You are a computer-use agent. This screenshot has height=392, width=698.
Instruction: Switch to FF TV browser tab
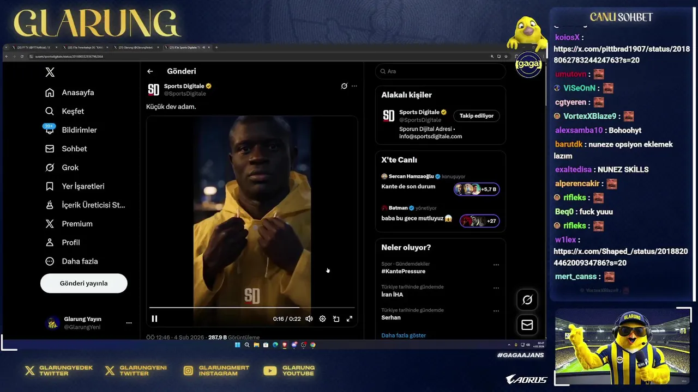point(35,47)
